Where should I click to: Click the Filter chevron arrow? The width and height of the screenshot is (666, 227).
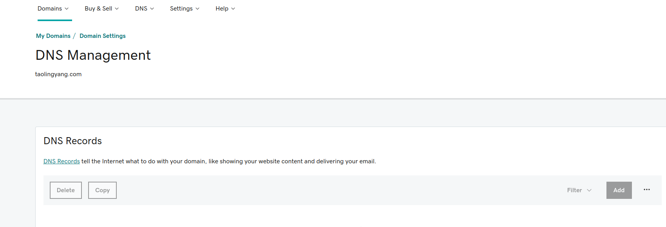589,190
